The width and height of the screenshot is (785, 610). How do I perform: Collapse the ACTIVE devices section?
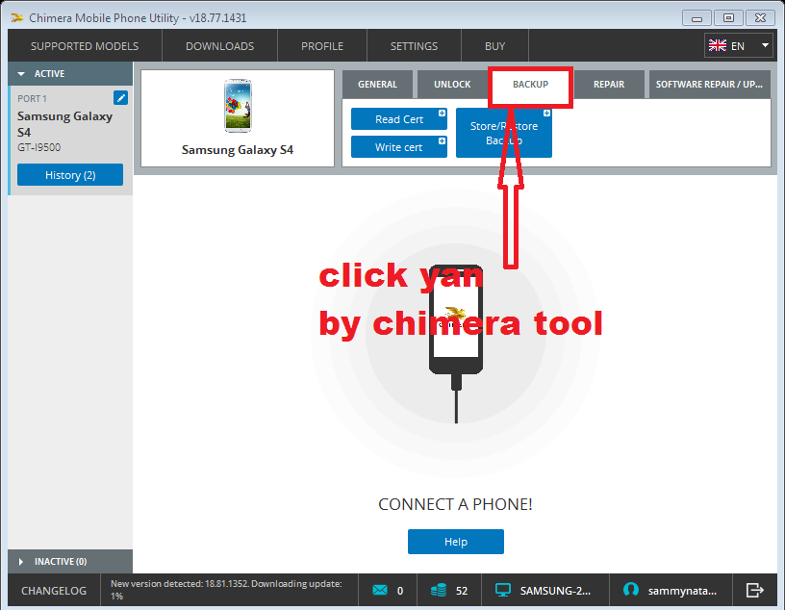click(21, 74)
